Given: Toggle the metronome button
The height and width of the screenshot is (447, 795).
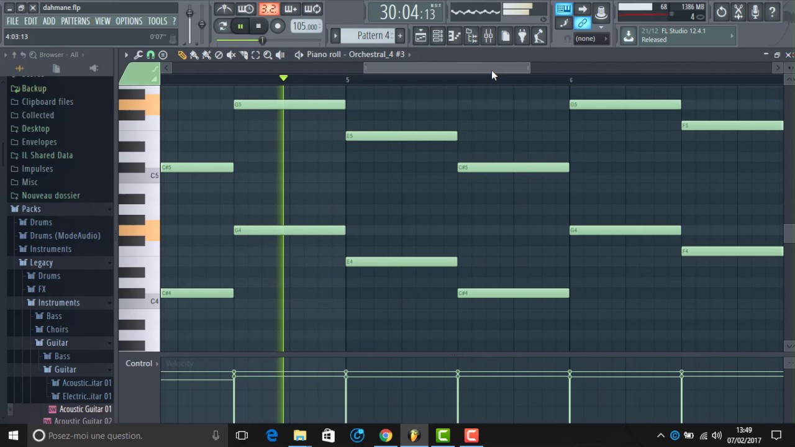Looking at the screenshot, I should click(224, 9).
